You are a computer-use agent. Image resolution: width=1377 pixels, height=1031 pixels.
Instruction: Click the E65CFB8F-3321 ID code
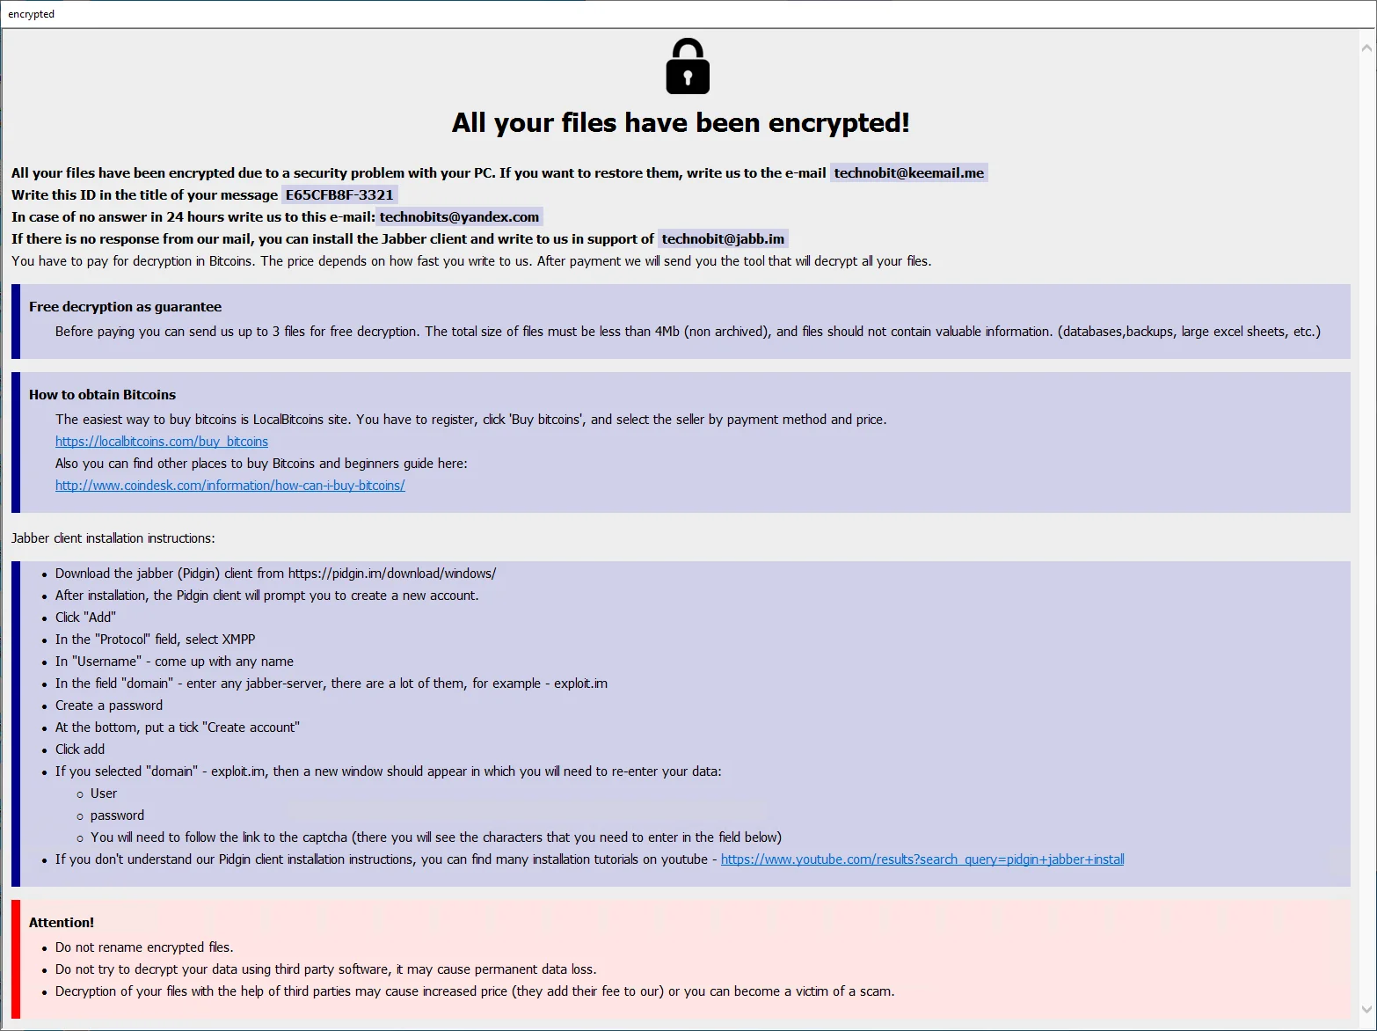[x=339, y=195]
